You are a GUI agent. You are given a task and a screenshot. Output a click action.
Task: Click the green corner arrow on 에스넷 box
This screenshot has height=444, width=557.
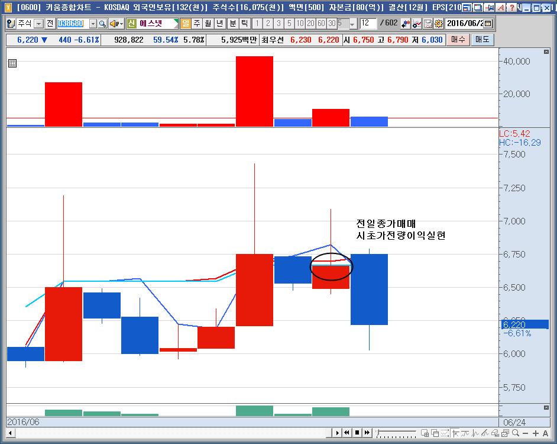(x=176, y=24)
